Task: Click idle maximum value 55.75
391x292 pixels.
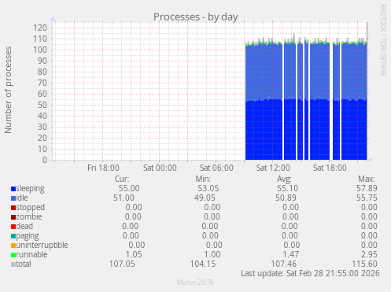Action: point(367,198)
